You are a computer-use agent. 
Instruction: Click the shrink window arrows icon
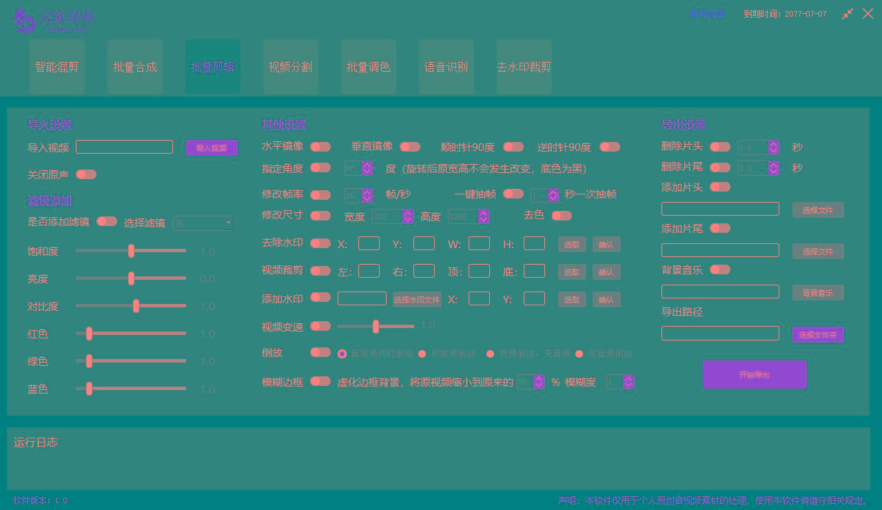[848, 14]
